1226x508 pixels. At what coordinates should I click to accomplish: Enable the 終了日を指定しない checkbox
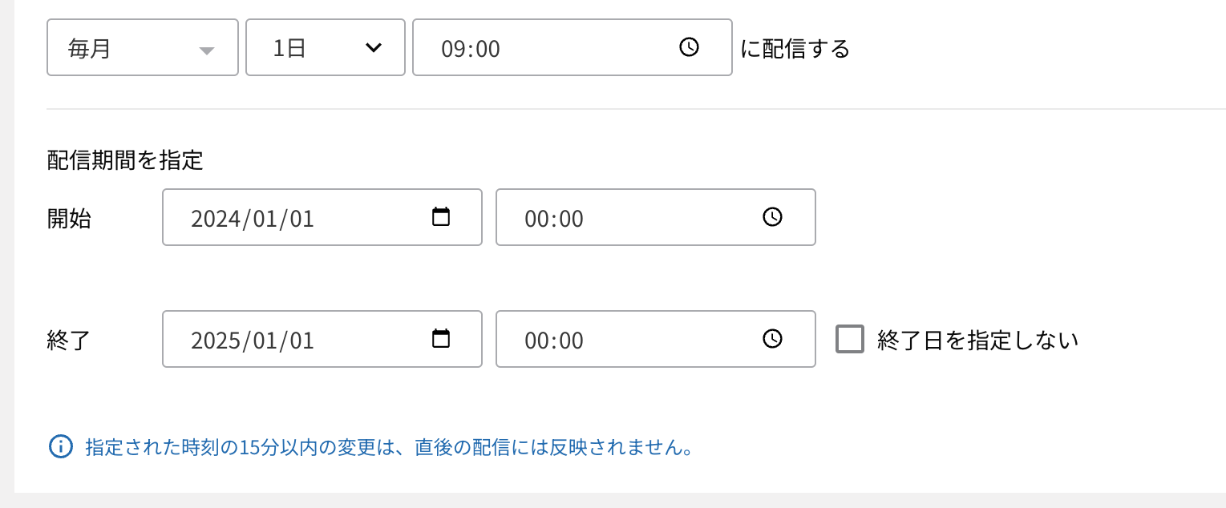pos(850,339)
